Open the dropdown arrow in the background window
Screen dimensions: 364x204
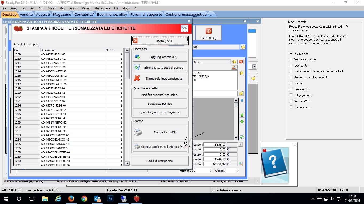pos(254,67)
